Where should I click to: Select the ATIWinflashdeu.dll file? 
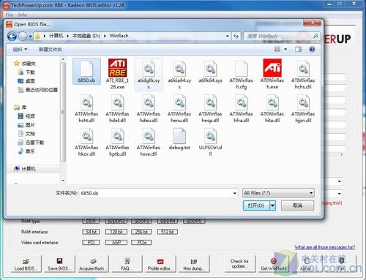point(149,109)
